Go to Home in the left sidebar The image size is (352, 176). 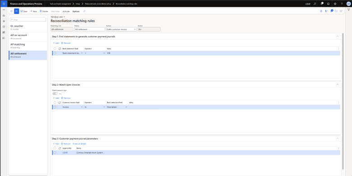point(4,15)
